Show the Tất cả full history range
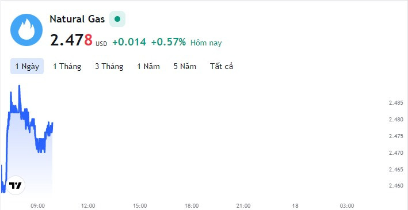Image resolution: width=408 pixels, height=210 pixels. click(222, 66)
